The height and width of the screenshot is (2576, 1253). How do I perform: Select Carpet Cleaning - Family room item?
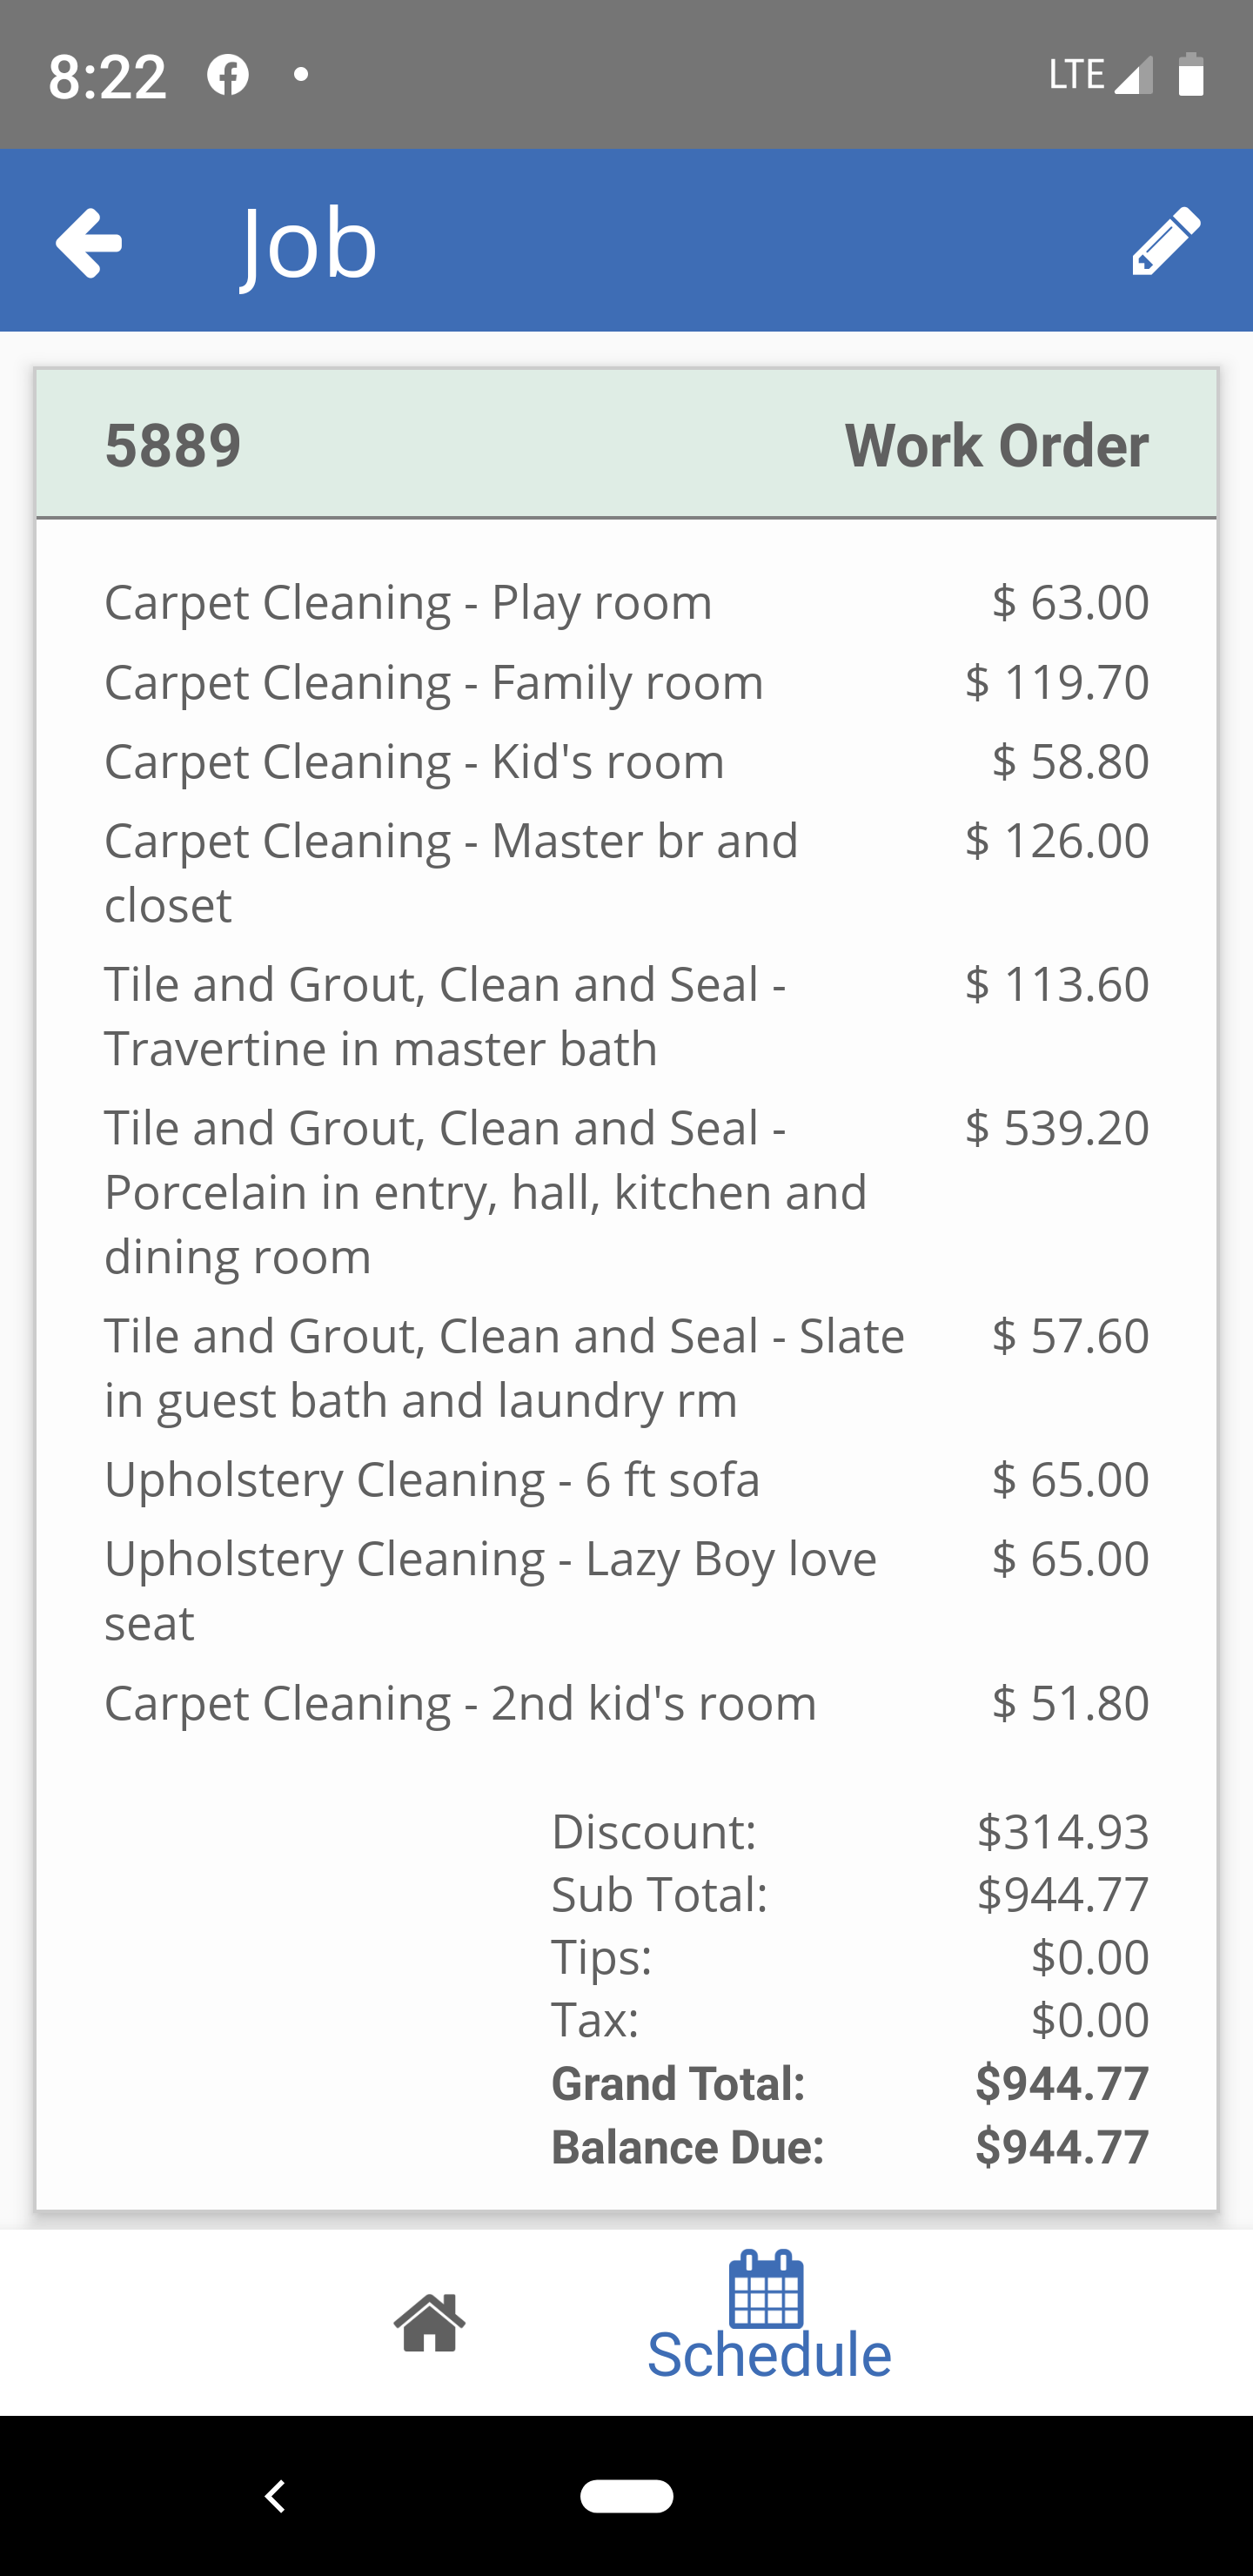pos(434,682)
